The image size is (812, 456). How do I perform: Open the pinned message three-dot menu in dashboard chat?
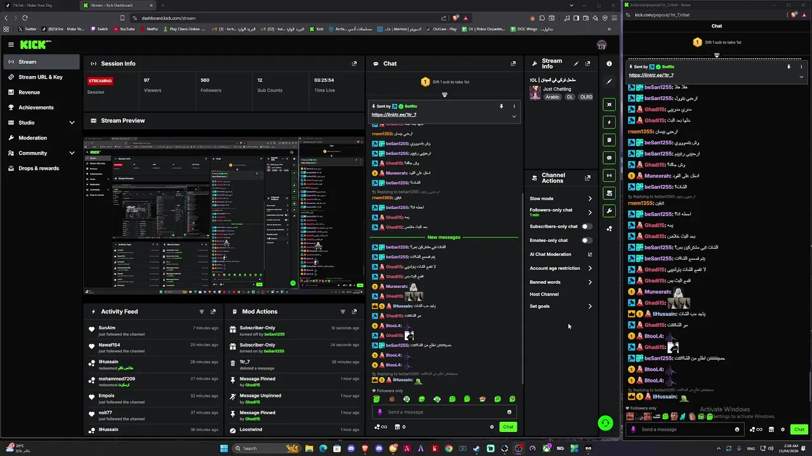pos(514,106)
